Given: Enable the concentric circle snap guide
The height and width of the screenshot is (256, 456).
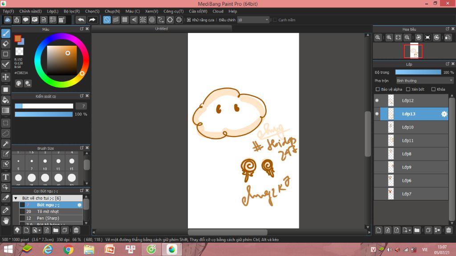Looking at the screenshot, I should point(152,20).
